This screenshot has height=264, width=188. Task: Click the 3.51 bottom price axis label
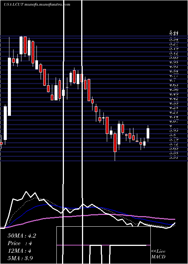pos(174,158)
